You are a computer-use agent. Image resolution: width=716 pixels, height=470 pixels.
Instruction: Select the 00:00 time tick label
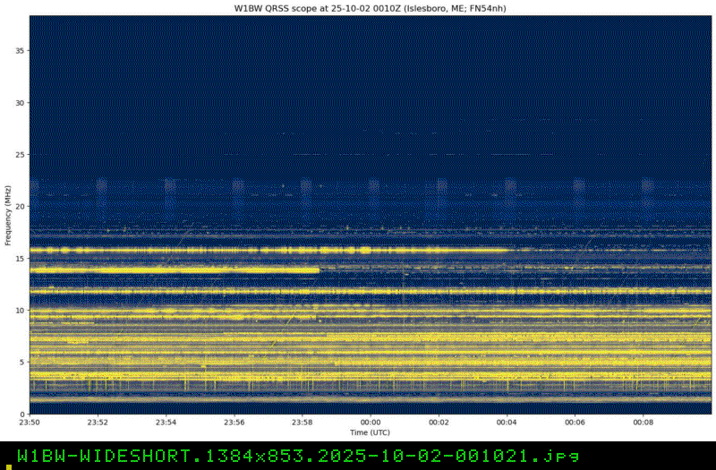(x=371, y=423)
